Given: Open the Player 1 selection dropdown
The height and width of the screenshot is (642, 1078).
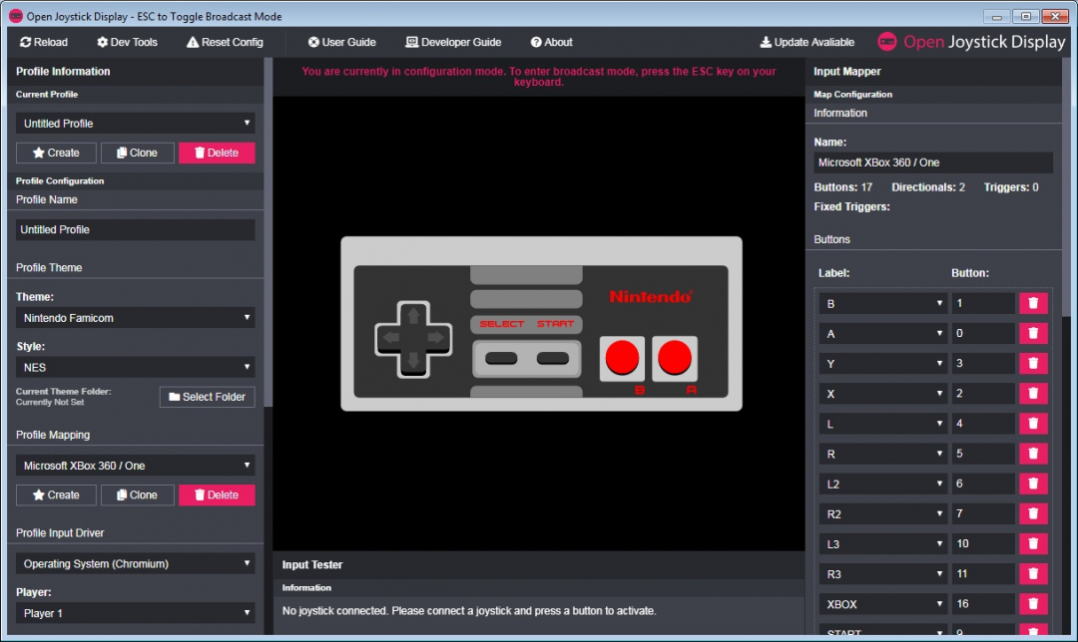Looking at the screenshot, I should point(135,613).
